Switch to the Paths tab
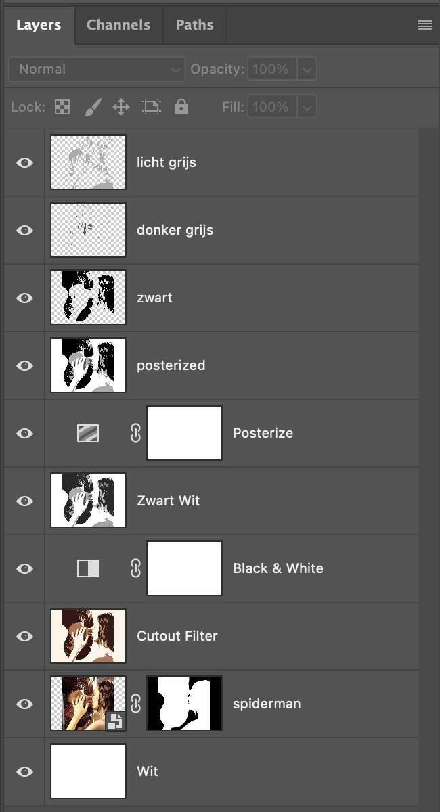Screen dimensions: 440x812 click(x=195, y=25)
